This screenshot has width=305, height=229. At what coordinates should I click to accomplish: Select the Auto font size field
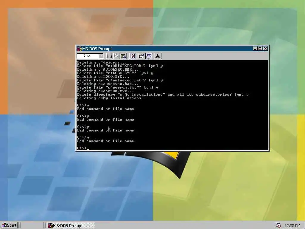90,56
